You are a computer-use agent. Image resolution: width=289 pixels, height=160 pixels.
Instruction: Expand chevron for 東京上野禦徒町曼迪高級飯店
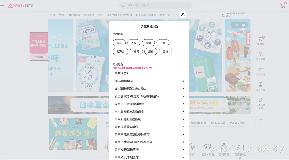(183, 142)
